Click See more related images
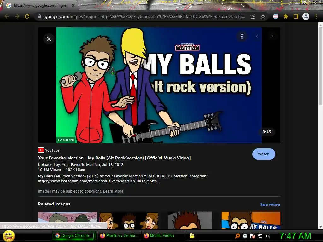The height and width of the screenshot is (242, 323). (270, 205)
